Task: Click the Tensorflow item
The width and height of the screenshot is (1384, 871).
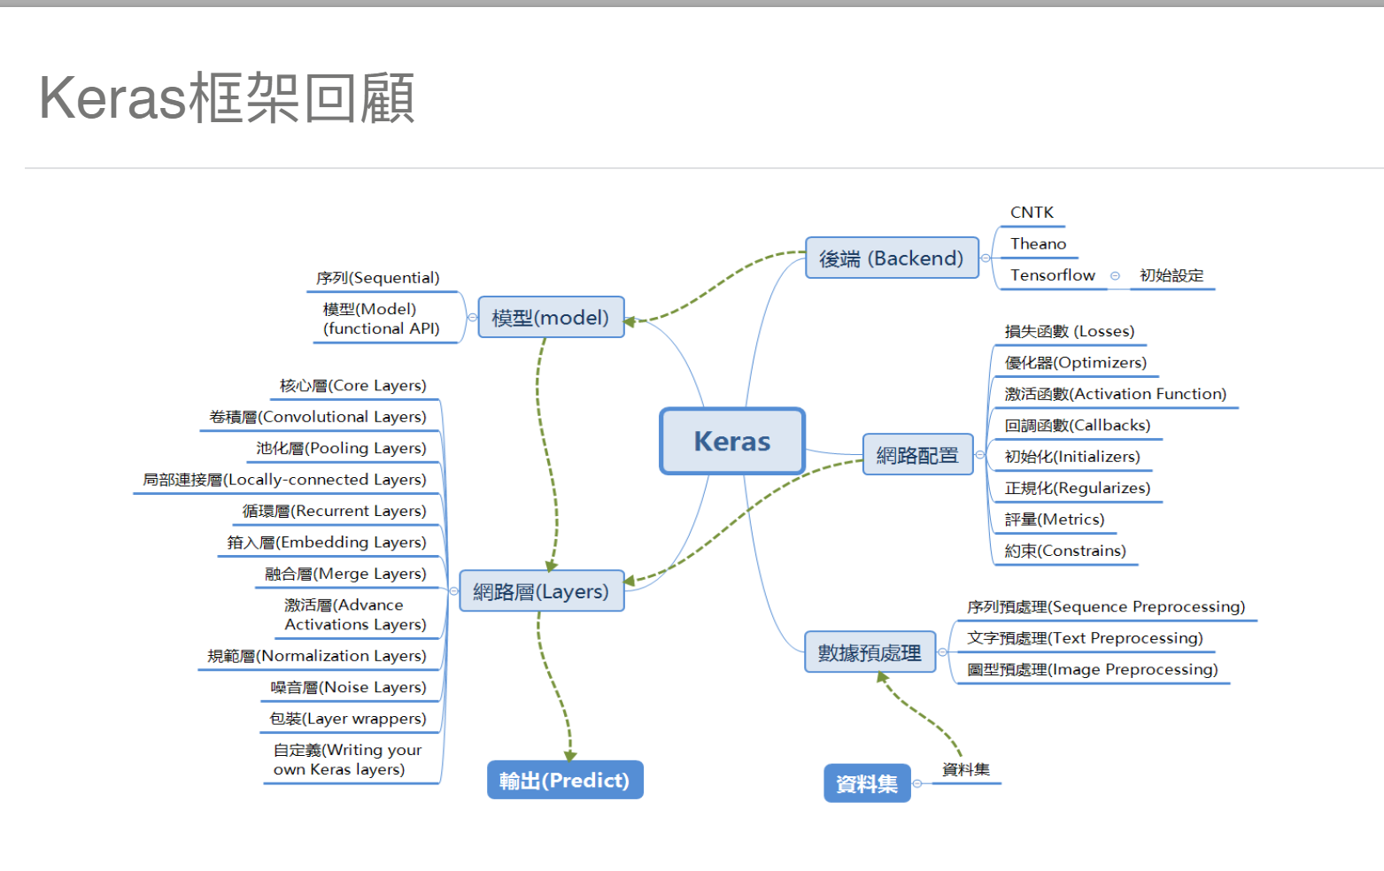Action: [1053, 275]
